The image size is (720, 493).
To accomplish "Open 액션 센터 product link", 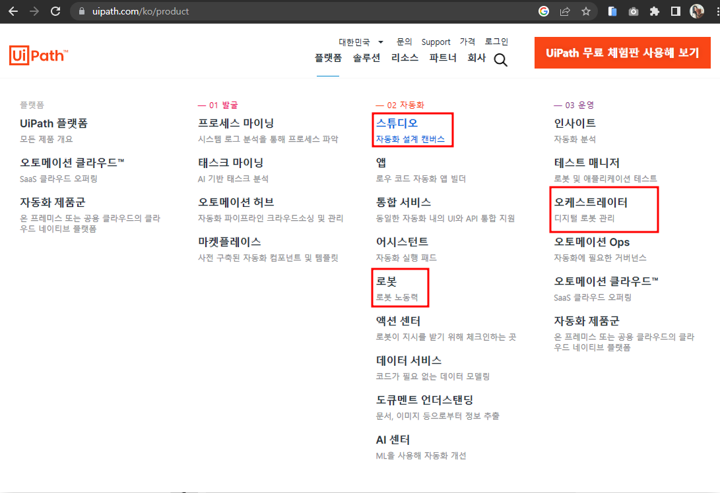I will 398,321.
